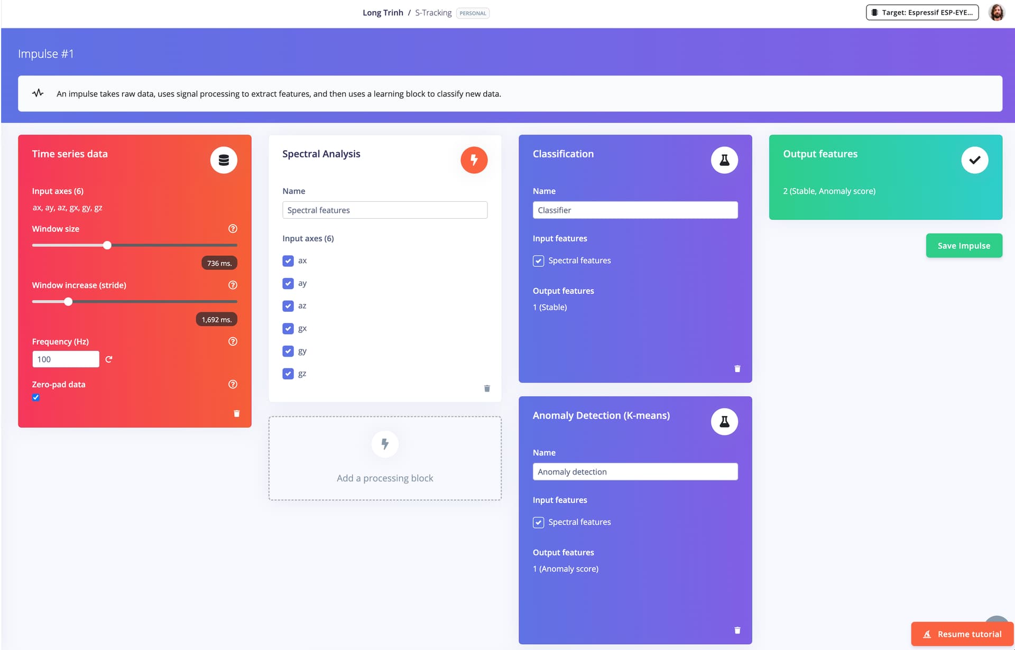This screenshot has width=1015, height=650.
Task: Uncheck the Zero-pad data checkbox
Action: pyautogui.click(x=36, y=398)
